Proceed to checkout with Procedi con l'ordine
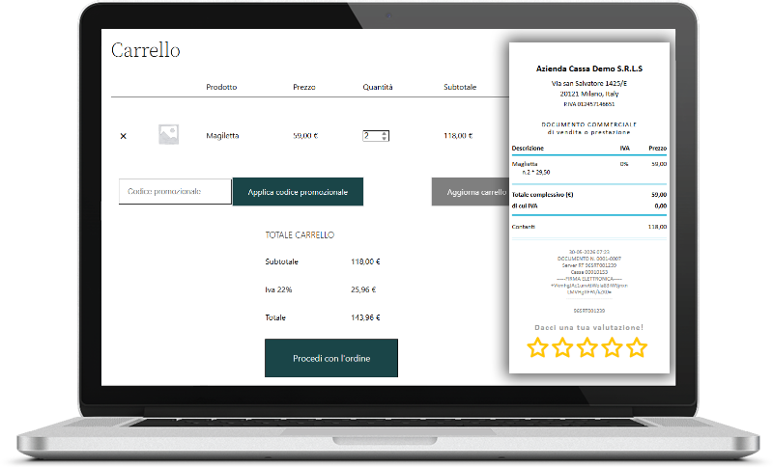Screen dimensions: 773x467 (x=331, y=358)
